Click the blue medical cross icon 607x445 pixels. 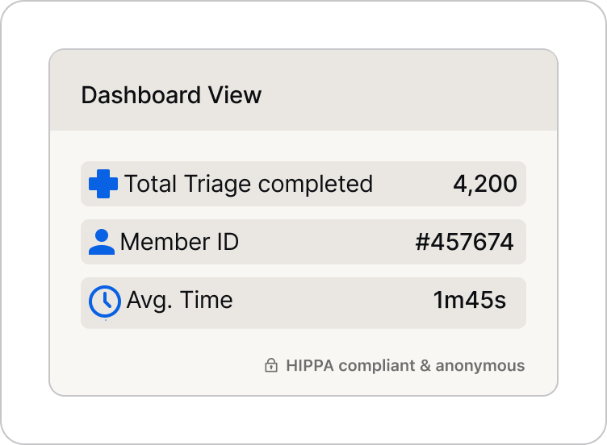103,184
